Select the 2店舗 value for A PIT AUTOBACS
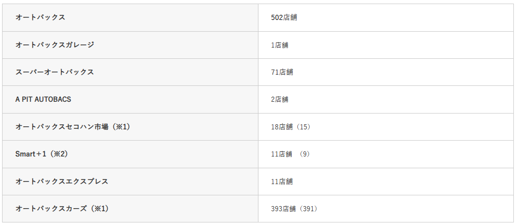 (x=279, y=99)
